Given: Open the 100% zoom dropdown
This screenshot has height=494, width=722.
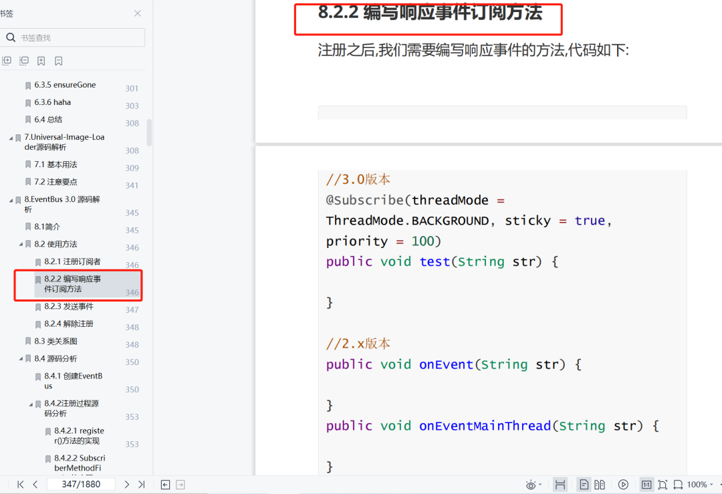Looking at the screenshot, I should point(701,485).
